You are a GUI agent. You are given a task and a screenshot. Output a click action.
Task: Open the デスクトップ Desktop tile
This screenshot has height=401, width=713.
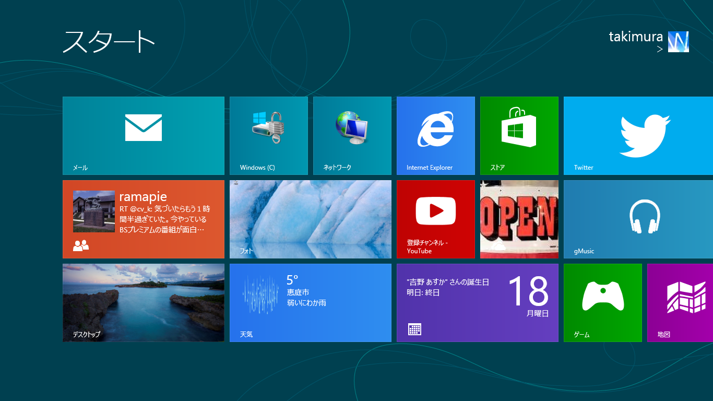144,303
